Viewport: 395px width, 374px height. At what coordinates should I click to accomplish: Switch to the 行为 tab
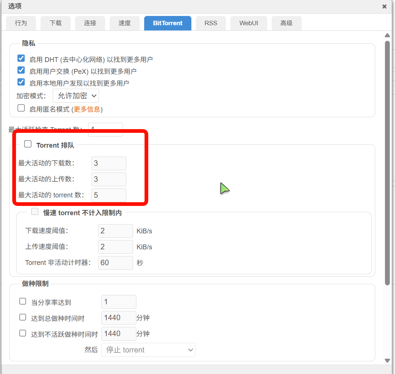21,23
